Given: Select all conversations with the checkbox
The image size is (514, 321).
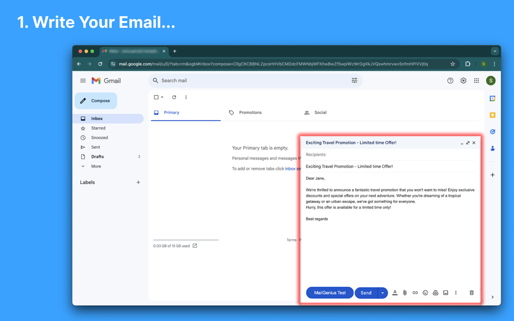Looking at the screenshot, I should [155, 97].
